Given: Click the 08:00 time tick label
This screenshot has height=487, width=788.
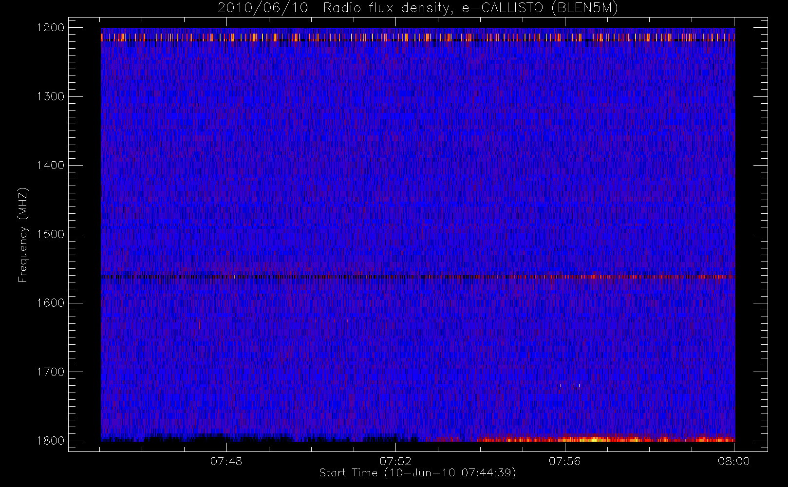Looking at the screenshot, I should pyautogui.click(x=734, y=461).
